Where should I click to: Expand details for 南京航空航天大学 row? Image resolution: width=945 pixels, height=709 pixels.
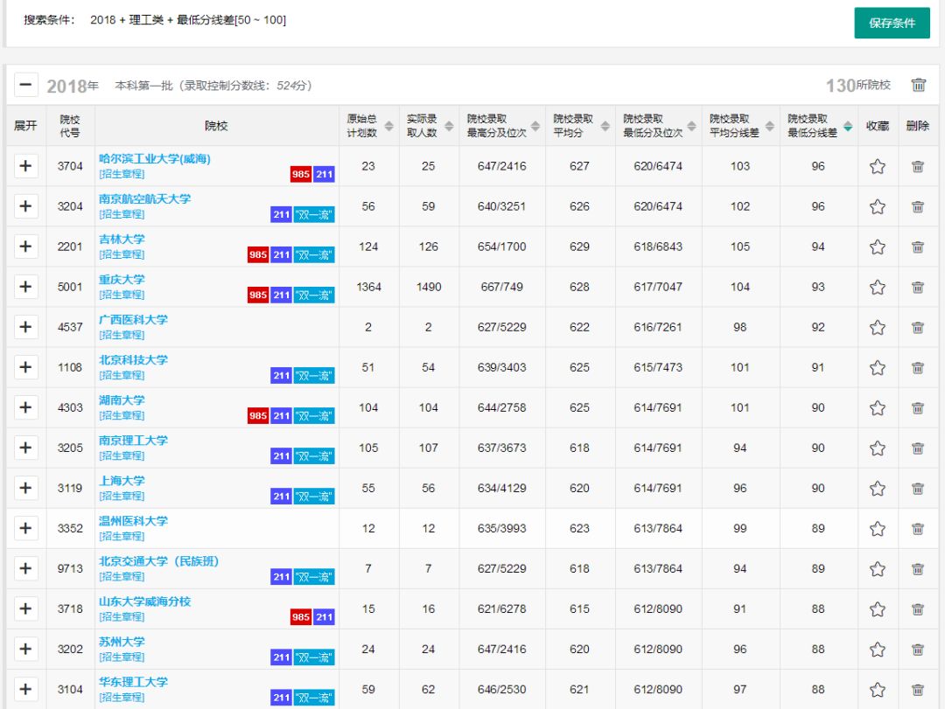(26, 206)
